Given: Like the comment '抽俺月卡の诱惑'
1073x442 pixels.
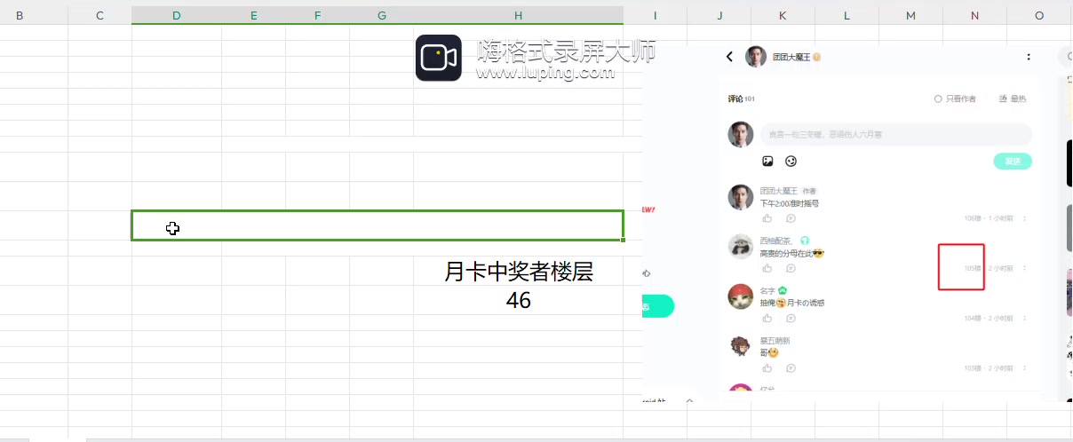Looking at the screenshot, I should pos(767,318).
